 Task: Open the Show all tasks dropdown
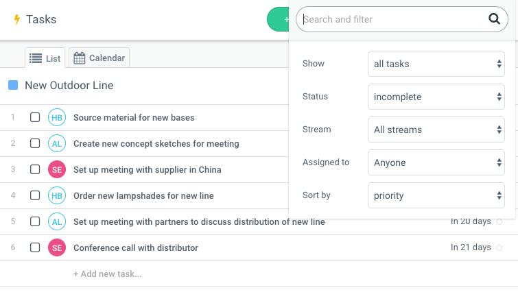click(x=436, y=64)
